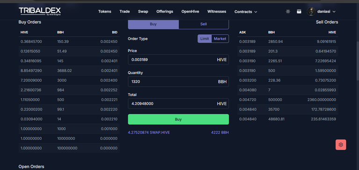Screen dimensions: 359x170
Task: Click the Open Orders heading
Action: [31, 167]
